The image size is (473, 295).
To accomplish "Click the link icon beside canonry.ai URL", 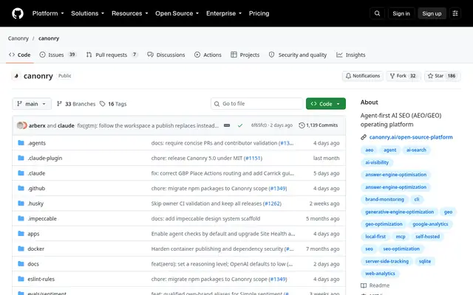I will (x=364, y=137).
